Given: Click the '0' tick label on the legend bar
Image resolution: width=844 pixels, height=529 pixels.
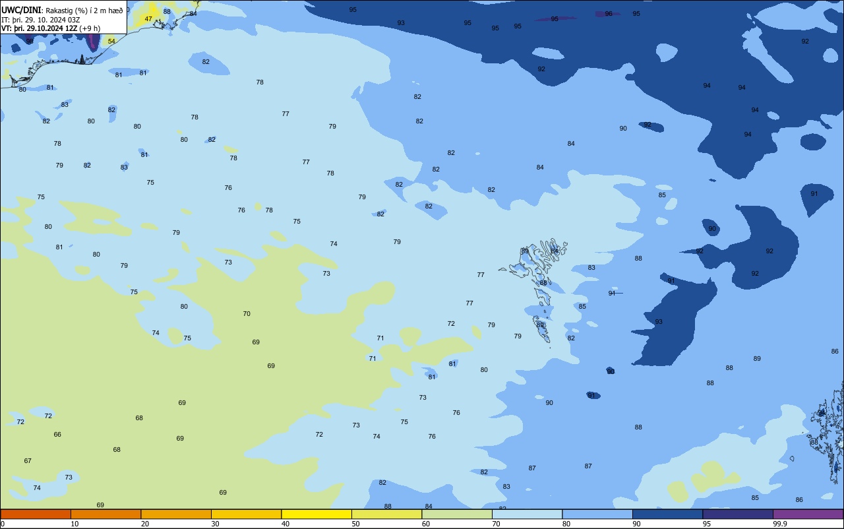Looking at the screenshot, I should coord(3,524).
